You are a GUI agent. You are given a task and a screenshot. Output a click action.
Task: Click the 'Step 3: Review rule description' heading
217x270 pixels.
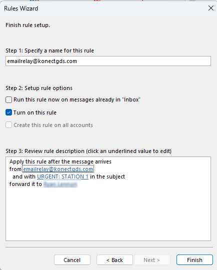88,151
